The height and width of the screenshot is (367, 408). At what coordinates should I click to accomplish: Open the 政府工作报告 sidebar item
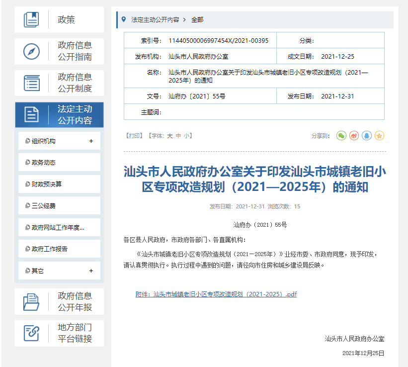point(50,249)
